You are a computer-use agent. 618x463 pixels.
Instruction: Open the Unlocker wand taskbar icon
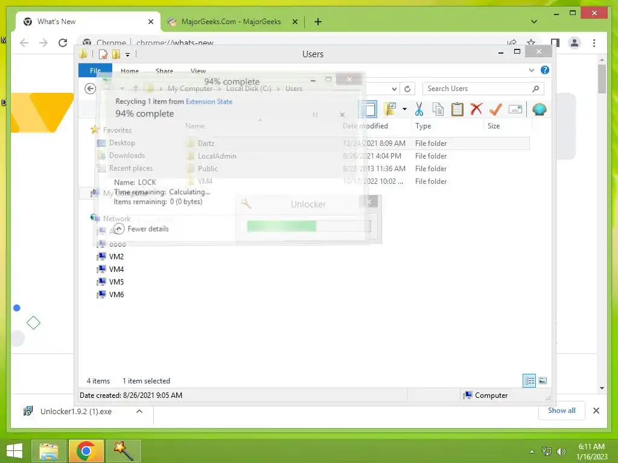tap(123, 451)
